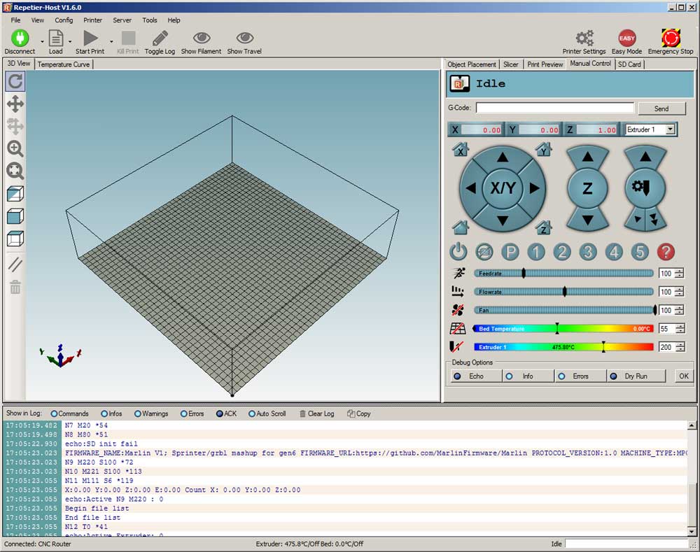Select the zoom magnifier tool
Viewport: 700px width, 552px height.
15,148
